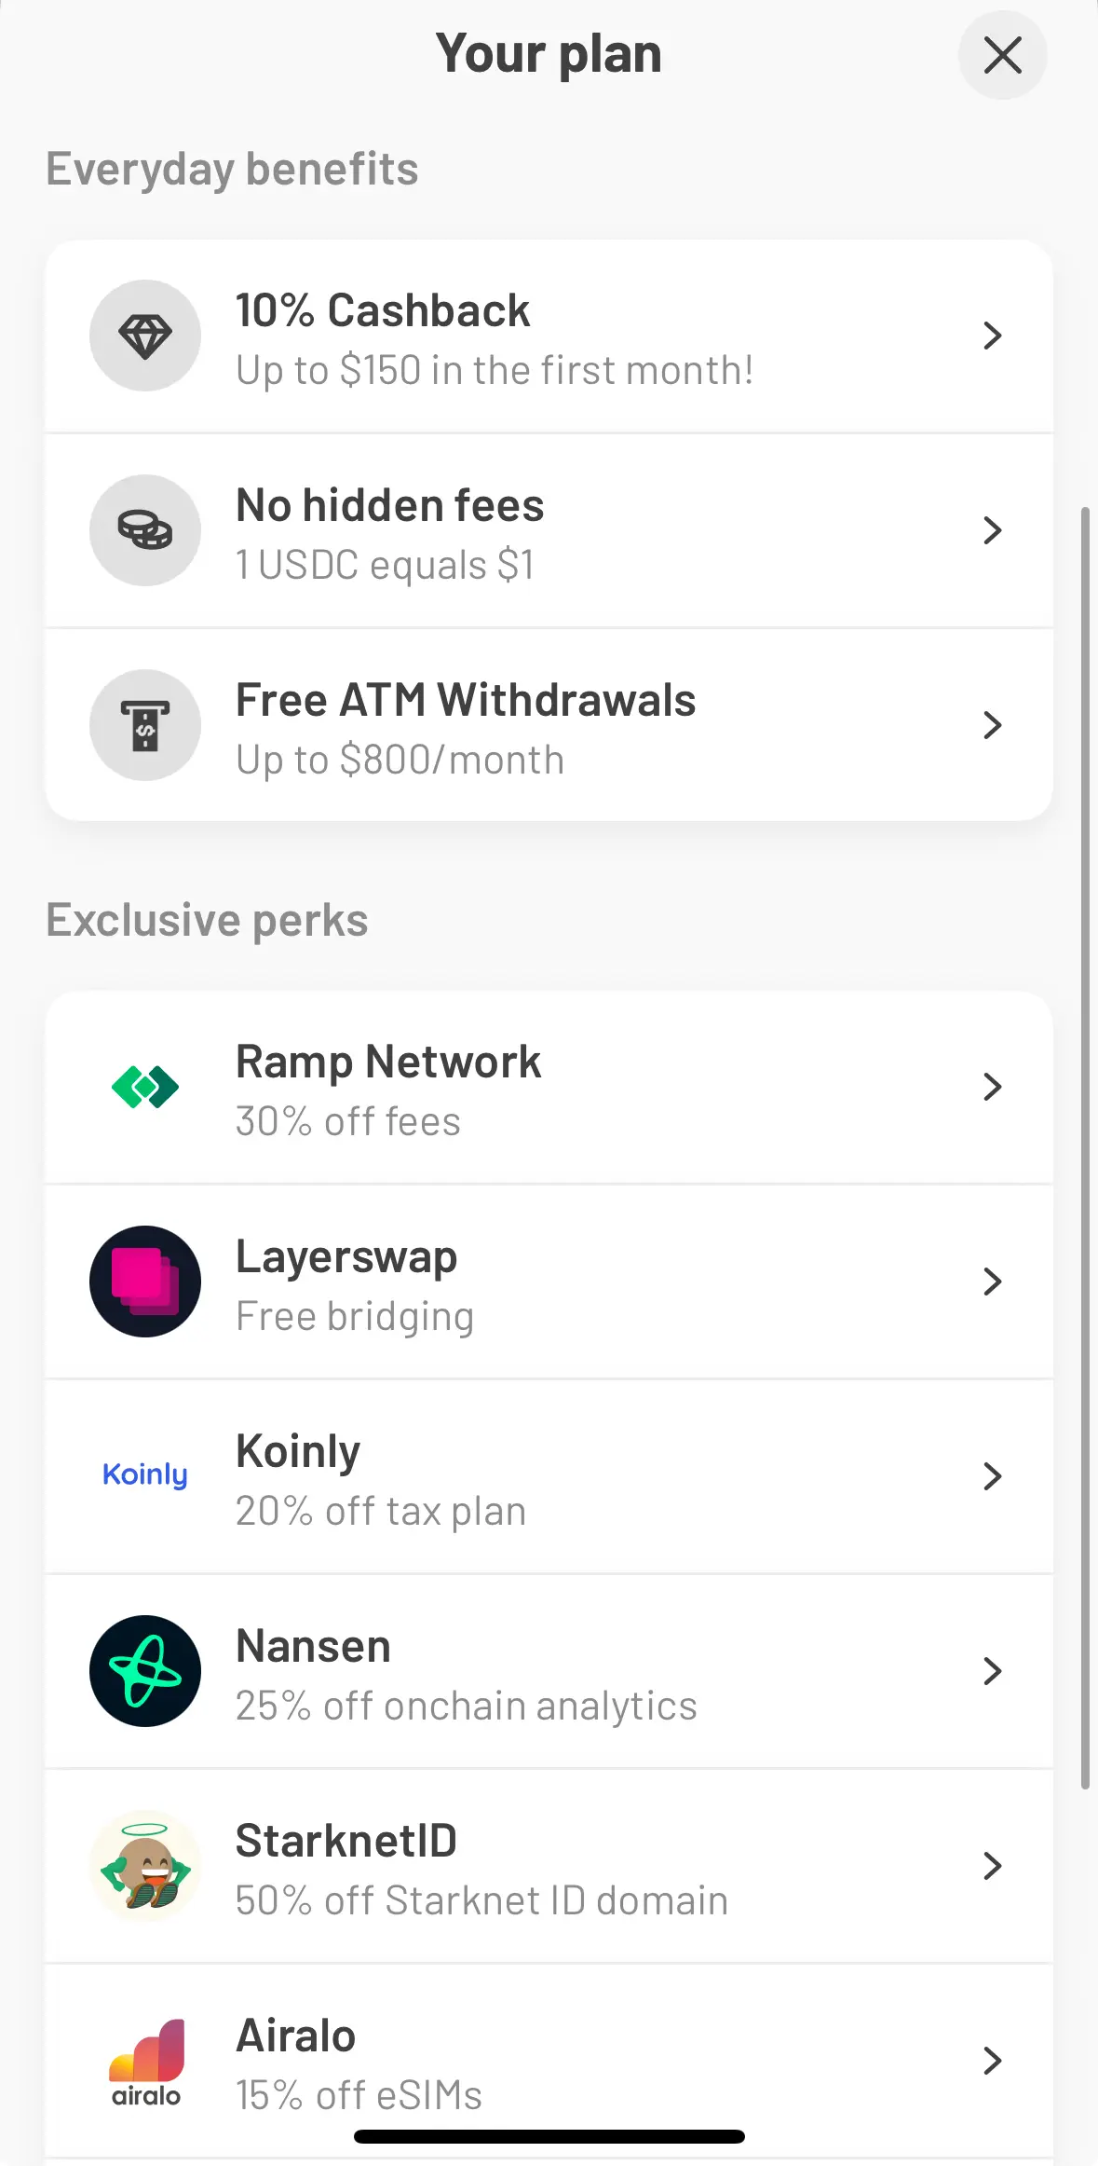Tap the Airalo logo
1098x2166 pixels.
tap(146, 2063)
